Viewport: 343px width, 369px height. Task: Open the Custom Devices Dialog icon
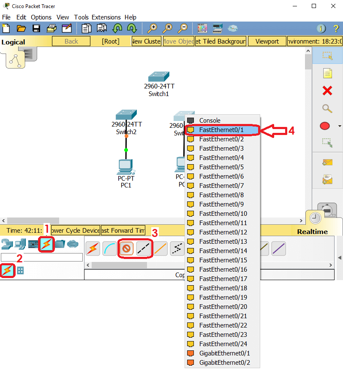tap(218, 28)
